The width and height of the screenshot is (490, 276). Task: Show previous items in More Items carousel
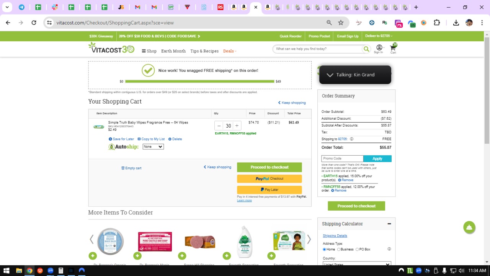click(x=91, y=240)
